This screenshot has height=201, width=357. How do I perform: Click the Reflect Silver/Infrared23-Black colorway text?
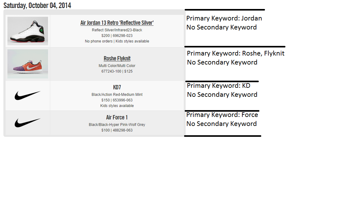point(117,30)
